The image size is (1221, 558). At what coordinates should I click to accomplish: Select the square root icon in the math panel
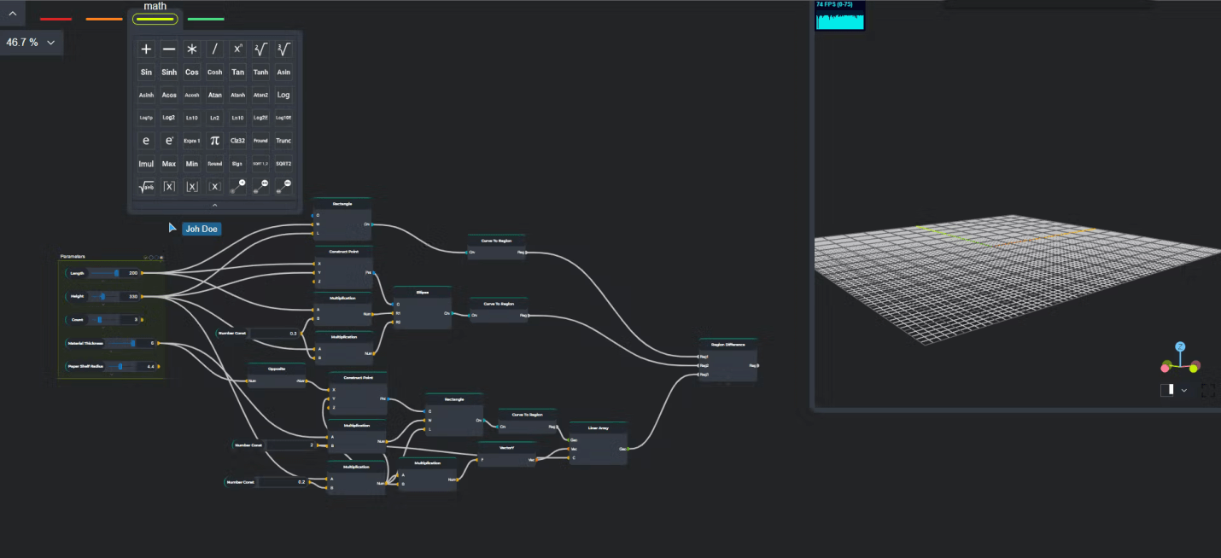(x=260, y=49)
